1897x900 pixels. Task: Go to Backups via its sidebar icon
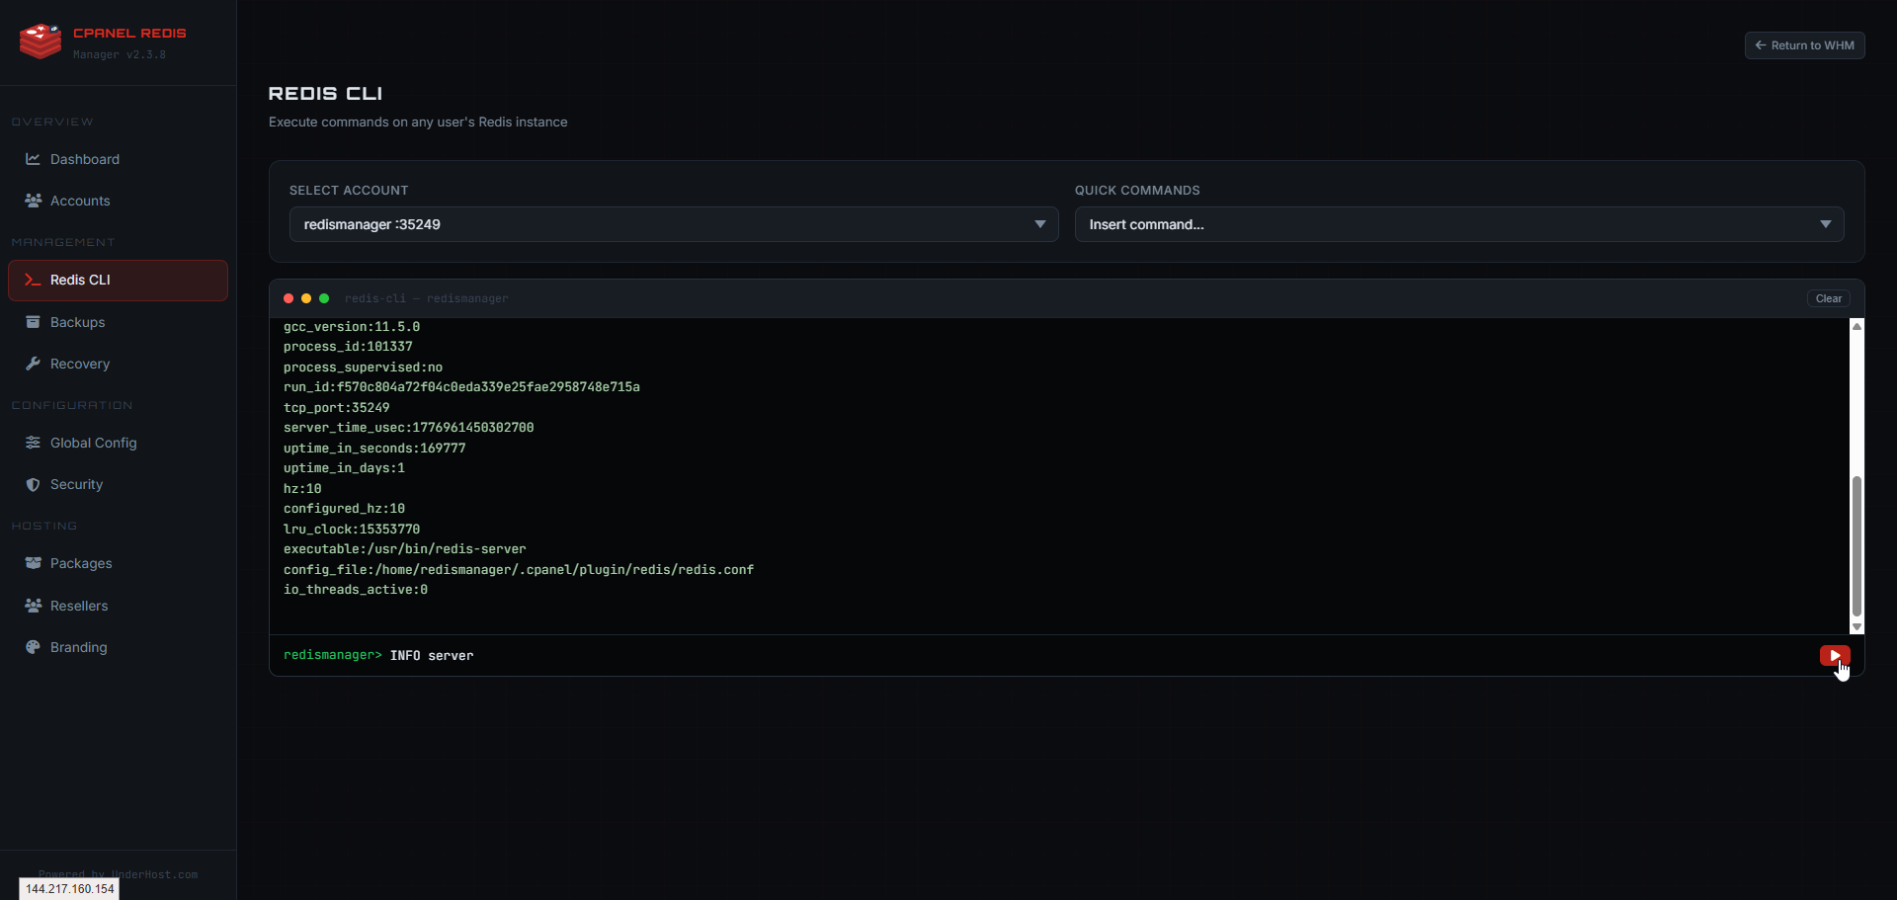33,321
